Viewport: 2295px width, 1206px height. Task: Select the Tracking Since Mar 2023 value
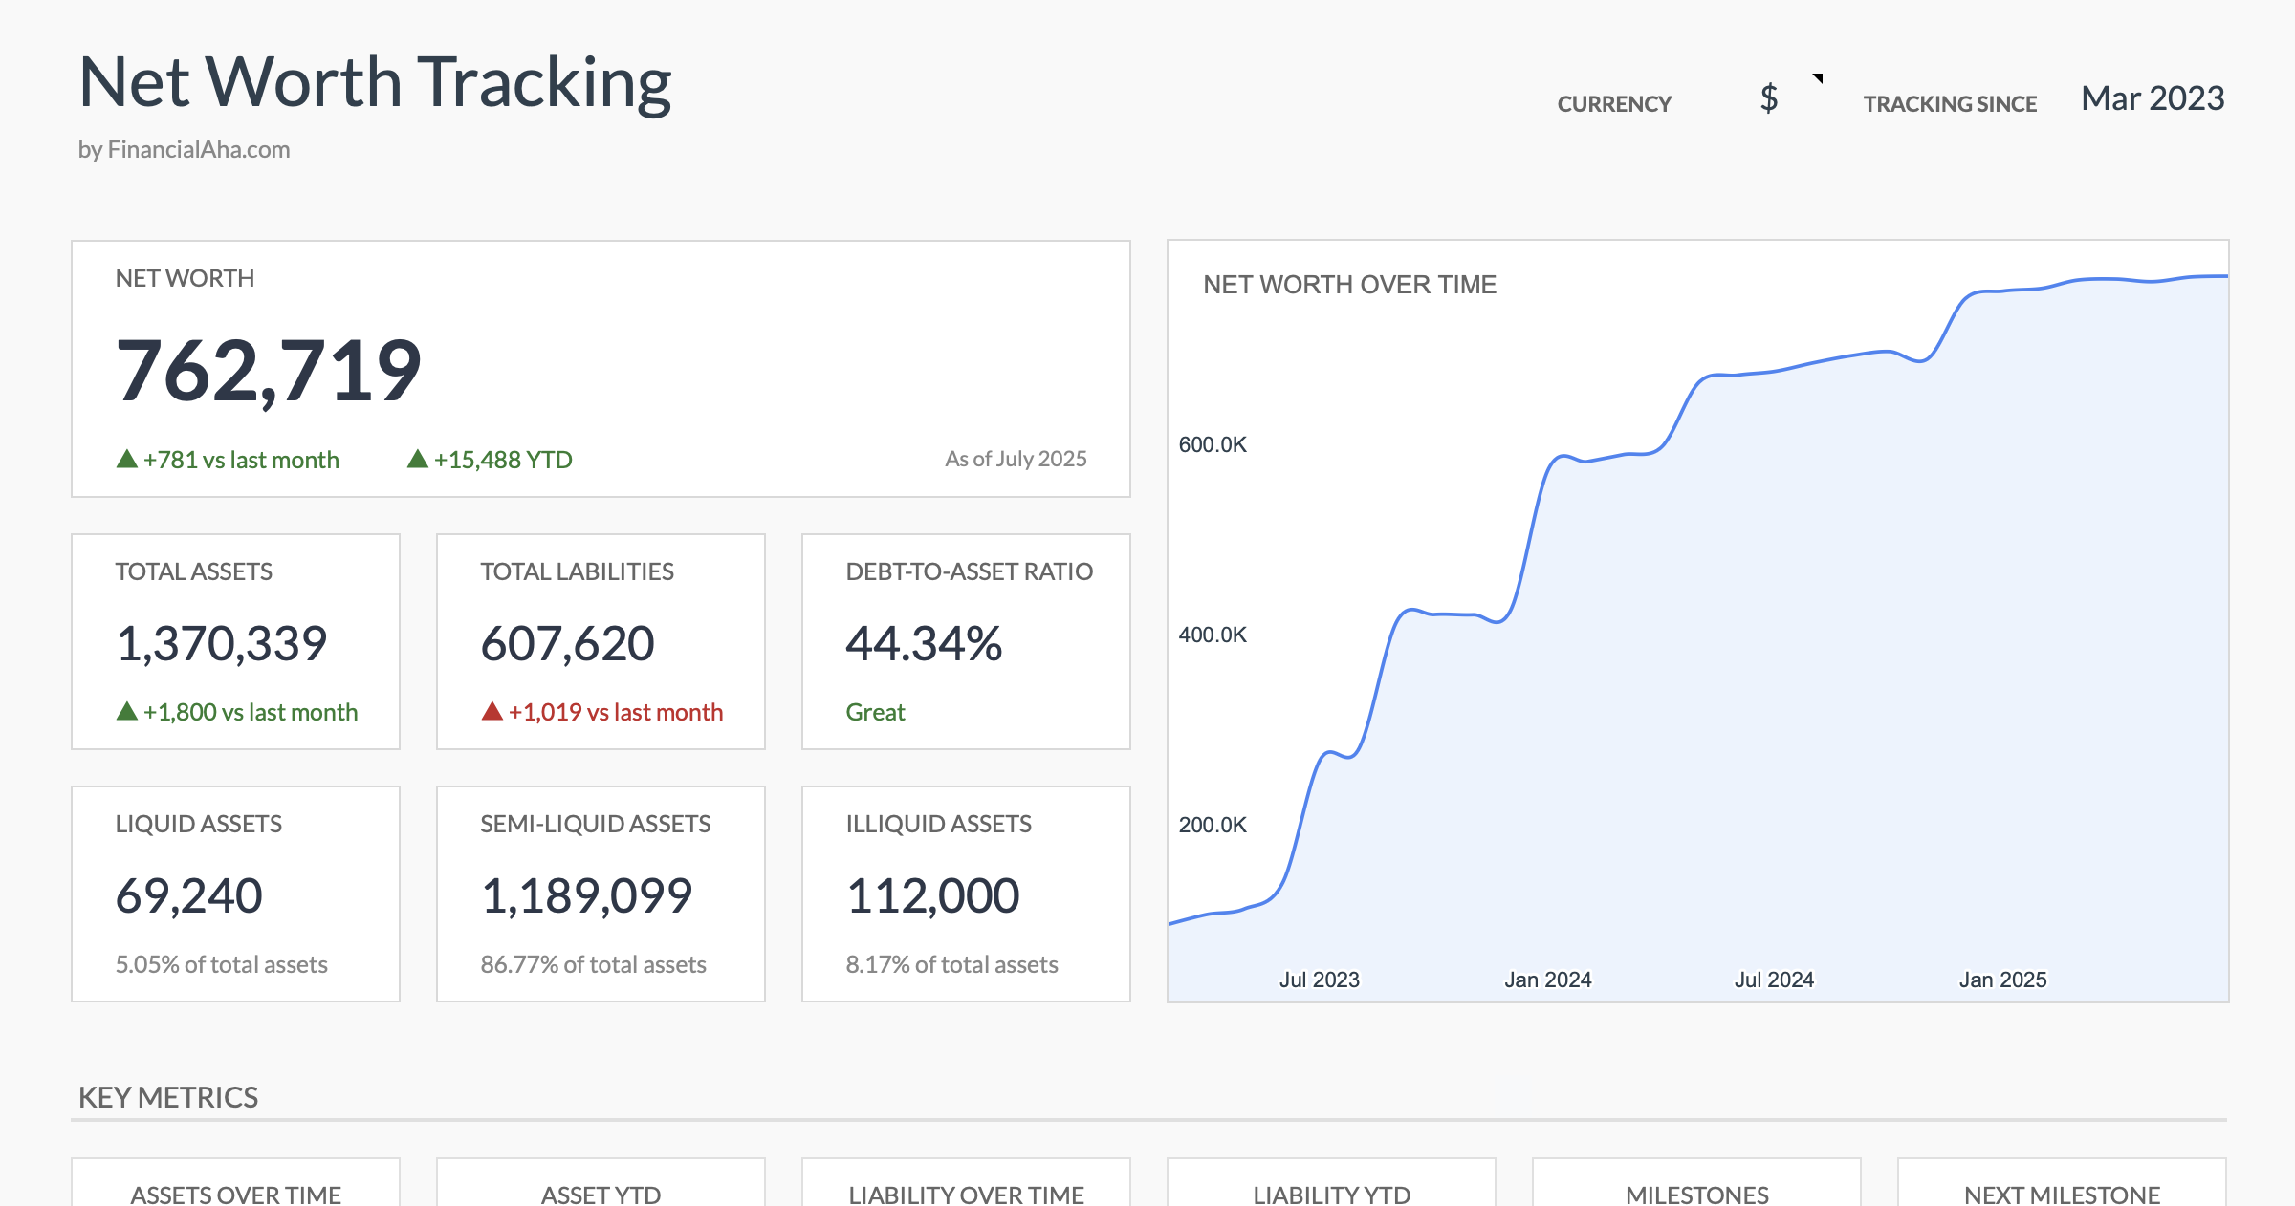(2152, 99)
